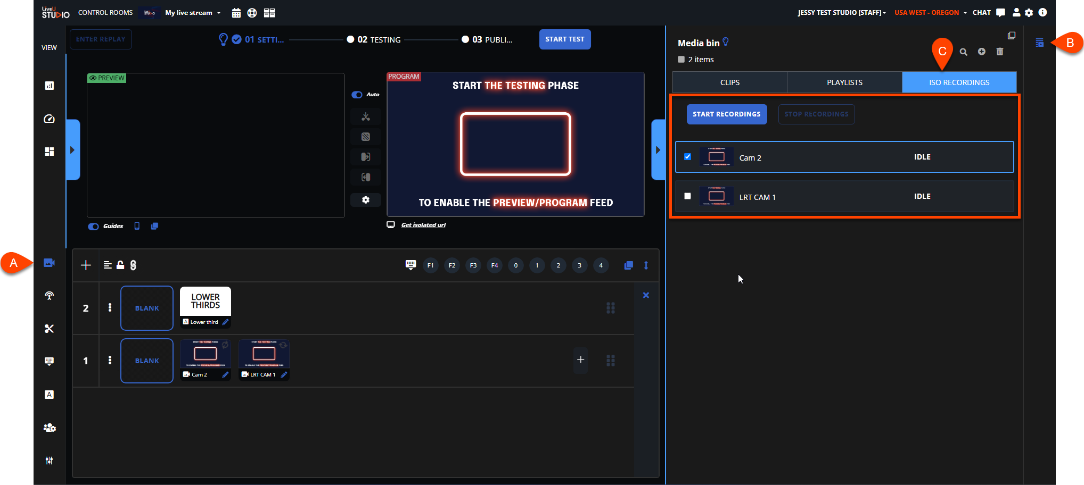Switch to the Clips tab
This screenshot has height=485, width=1084.
(729, 82)
